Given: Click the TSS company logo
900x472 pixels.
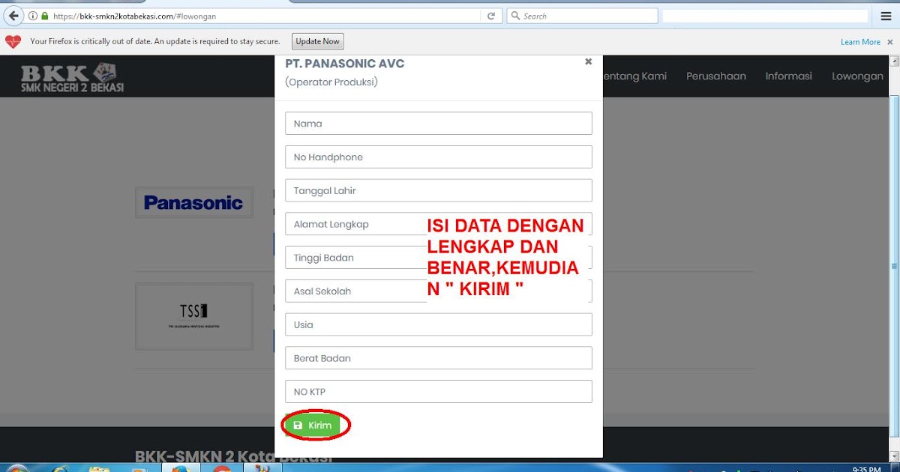Looking at the screenshot, I should (x=193, y=316).
